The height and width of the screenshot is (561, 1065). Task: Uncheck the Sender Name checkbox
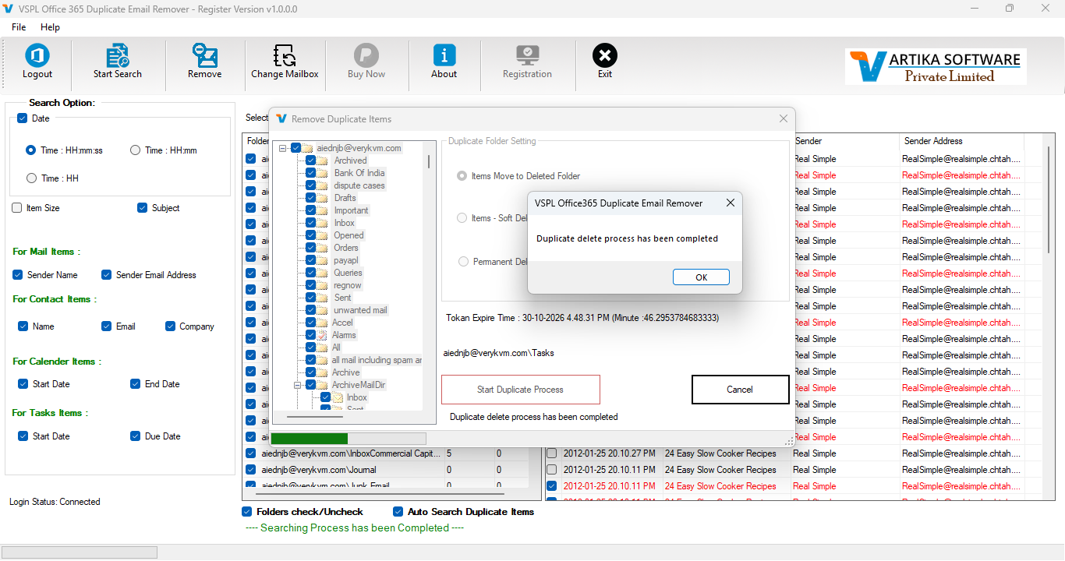pyautogui.click(x=18, y=275)
